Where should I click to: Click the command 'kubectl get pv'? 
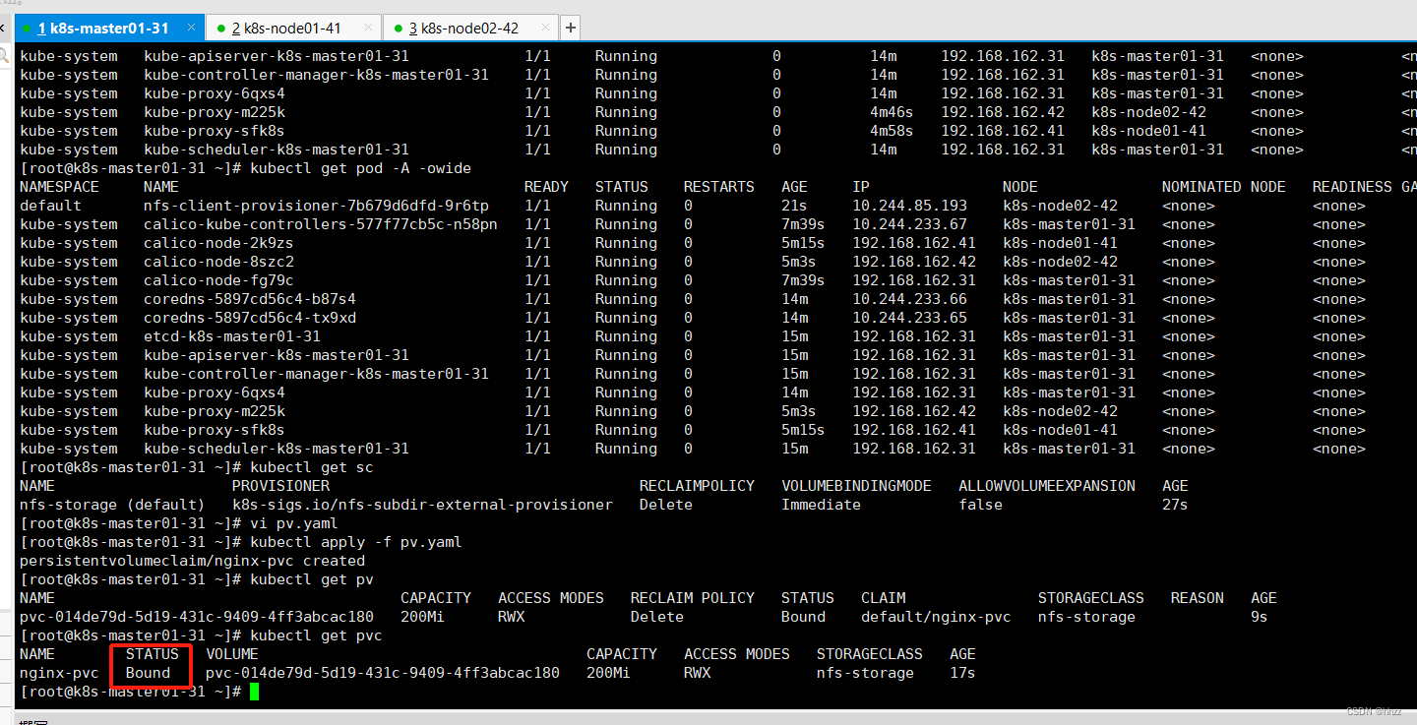click(x=312, y=579)
